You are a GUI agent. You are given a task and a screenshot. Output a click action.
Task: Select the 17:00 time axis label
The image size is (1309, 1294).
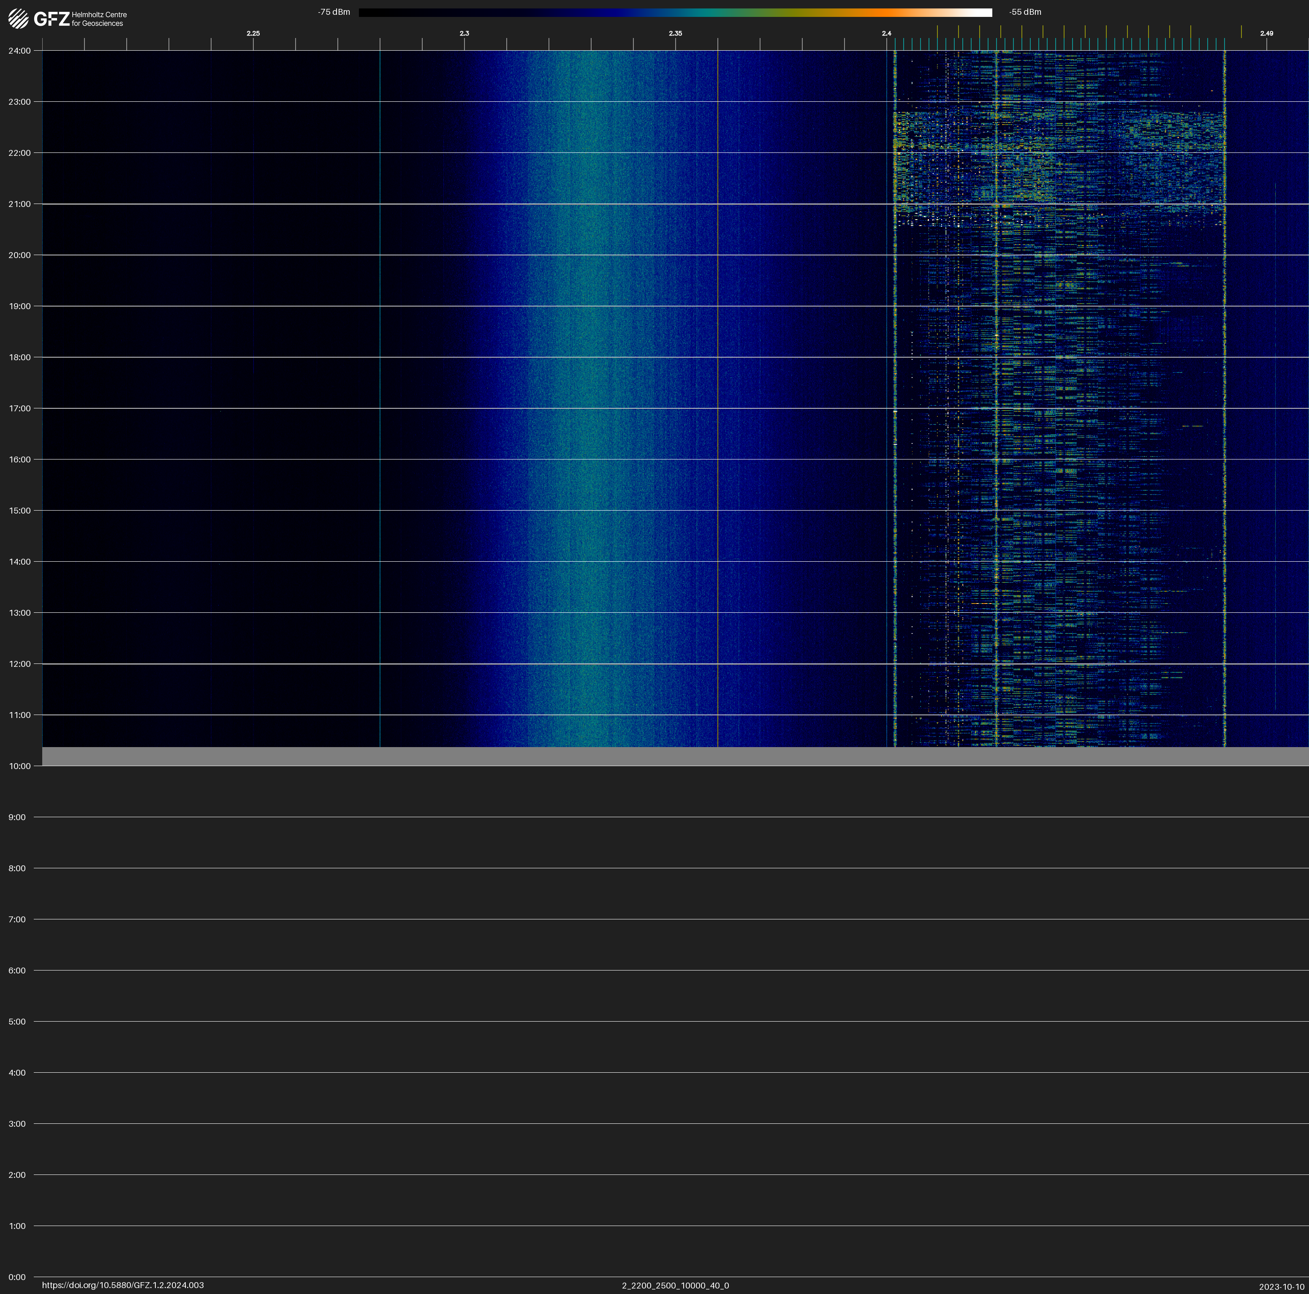(20, 408)
